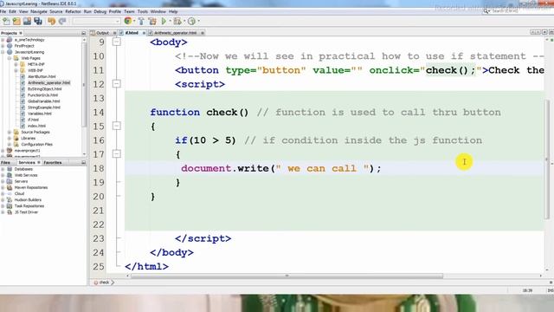Expand the Libraries node
This screenshot has height=312, width=554.
tap(10, 139)
